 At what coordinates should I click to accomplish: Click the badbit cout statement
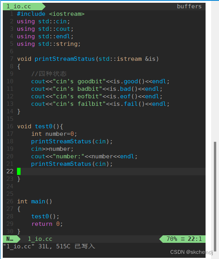[x=97, y=89]
